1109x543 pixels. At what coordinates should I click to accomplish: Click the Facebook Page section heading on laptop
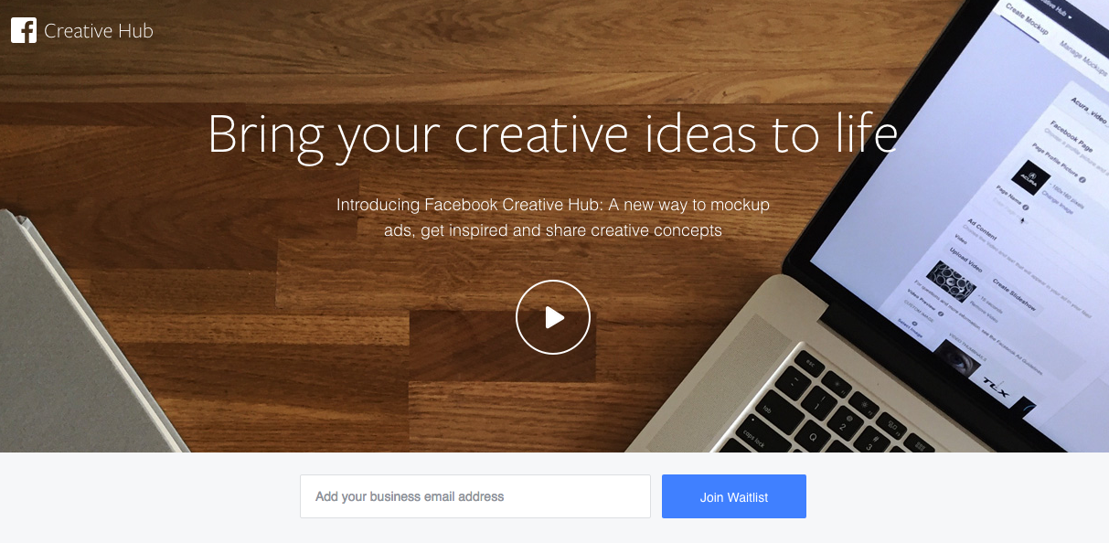point(1072,137)
